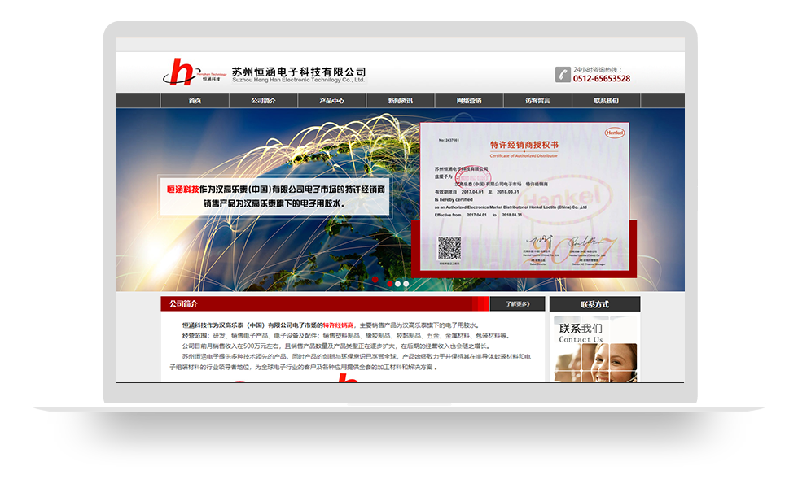The width and height of the screenshot is (798, 488).
Task: Click the paragraph line starting with 经营范围
Action: (345, 335)
